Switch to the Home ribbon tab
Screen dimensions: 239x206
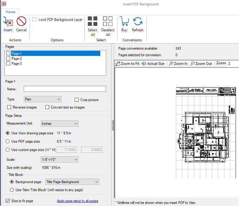(x=10, y=12)
